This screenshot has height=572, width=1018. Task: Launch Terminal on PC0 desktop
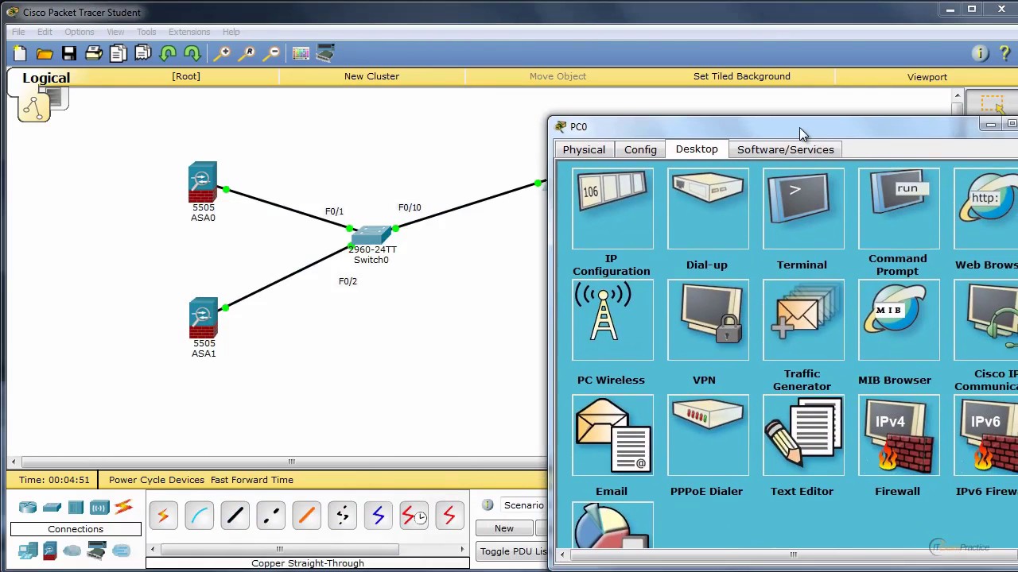[803, 208]
